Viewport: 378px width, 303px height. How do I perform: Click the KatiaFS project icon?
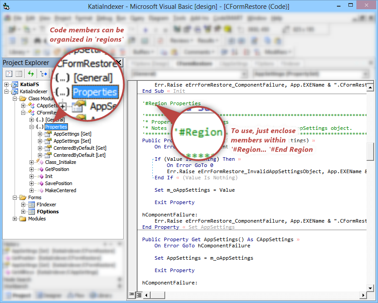[x=15, y=84]
